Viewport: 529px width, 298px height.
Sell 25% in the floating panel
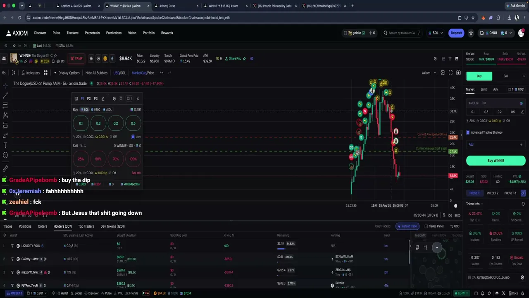(x=81, y=159)
